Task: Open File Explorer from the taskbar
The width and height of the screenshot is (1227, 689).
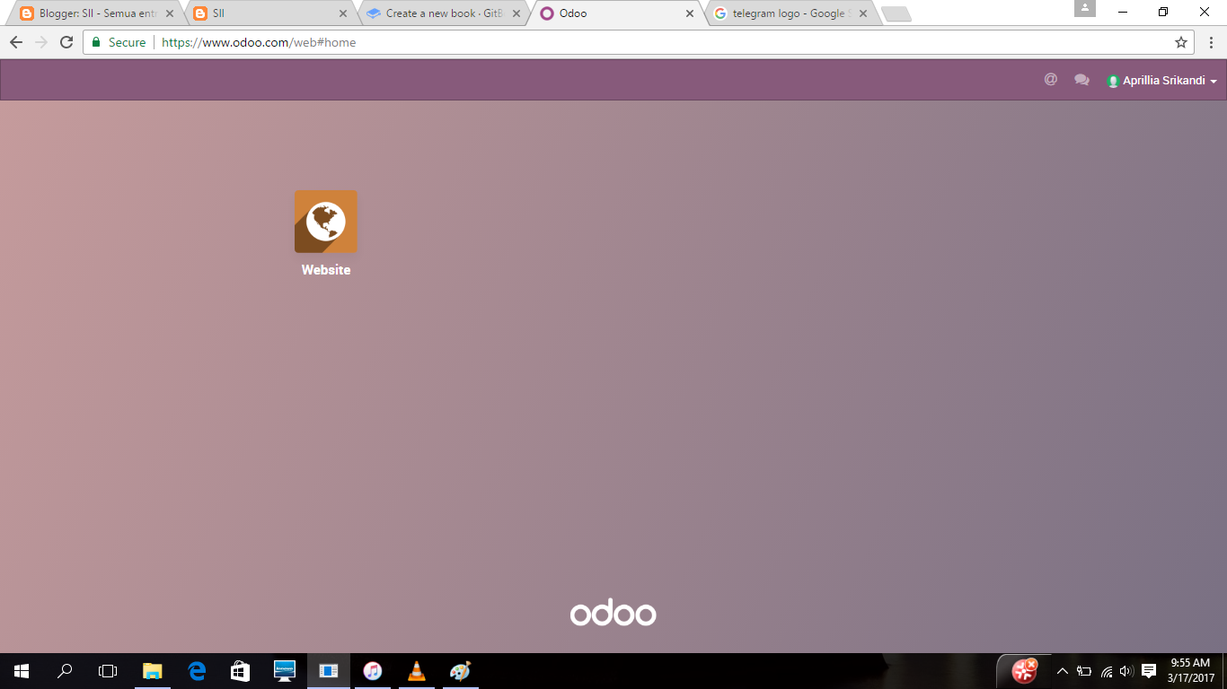Action: pos(153,670)
